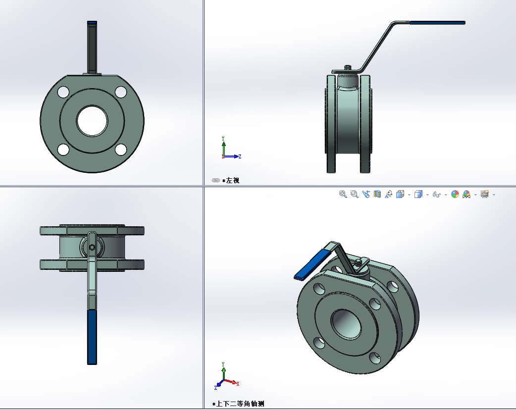Click the view link icon beside 左视

pyautogui.click(x=216, y=180)
